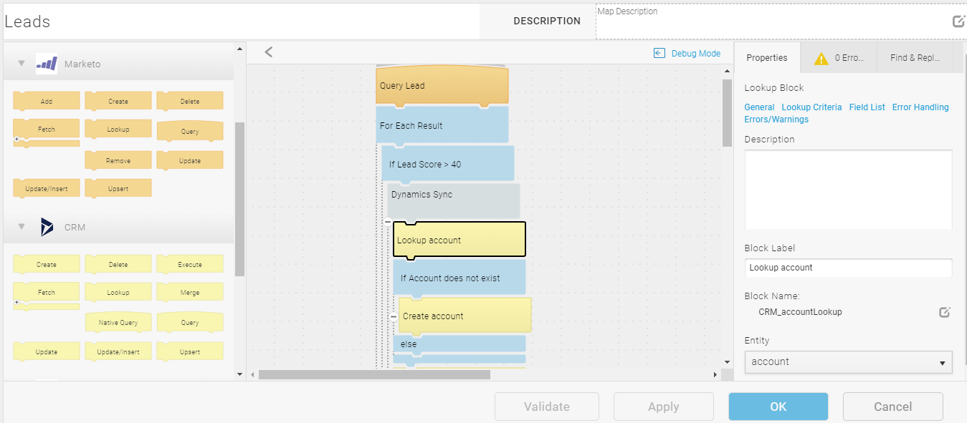Click the Debug Mode arrow icon
The image size is (967, 423).
[x=659, y=53]
